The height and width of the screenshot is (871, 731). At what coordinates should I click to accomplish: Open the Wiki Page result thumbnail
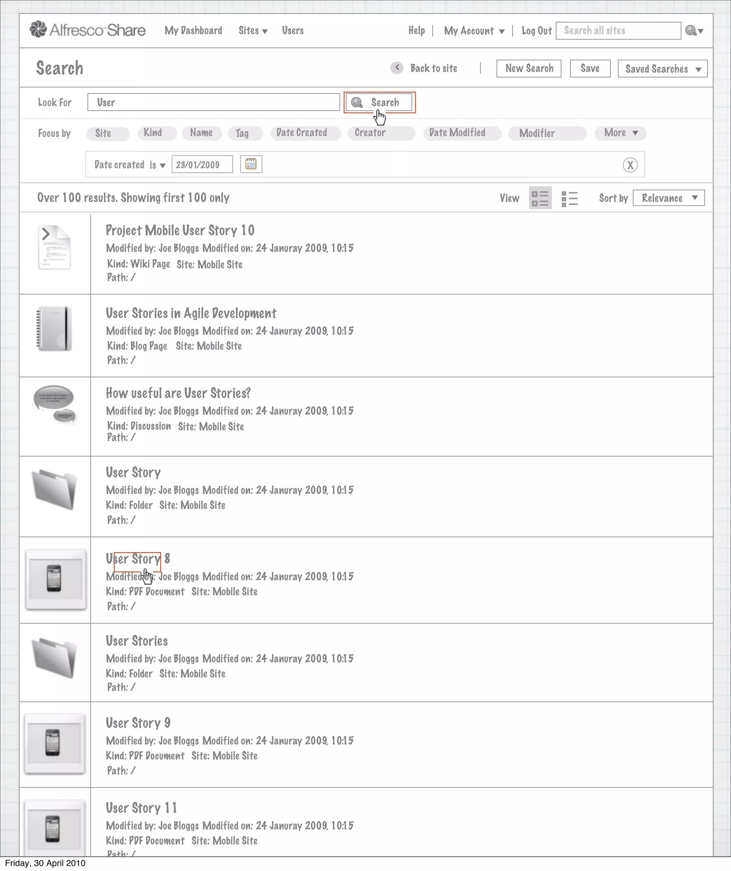(x=55, y=247)
